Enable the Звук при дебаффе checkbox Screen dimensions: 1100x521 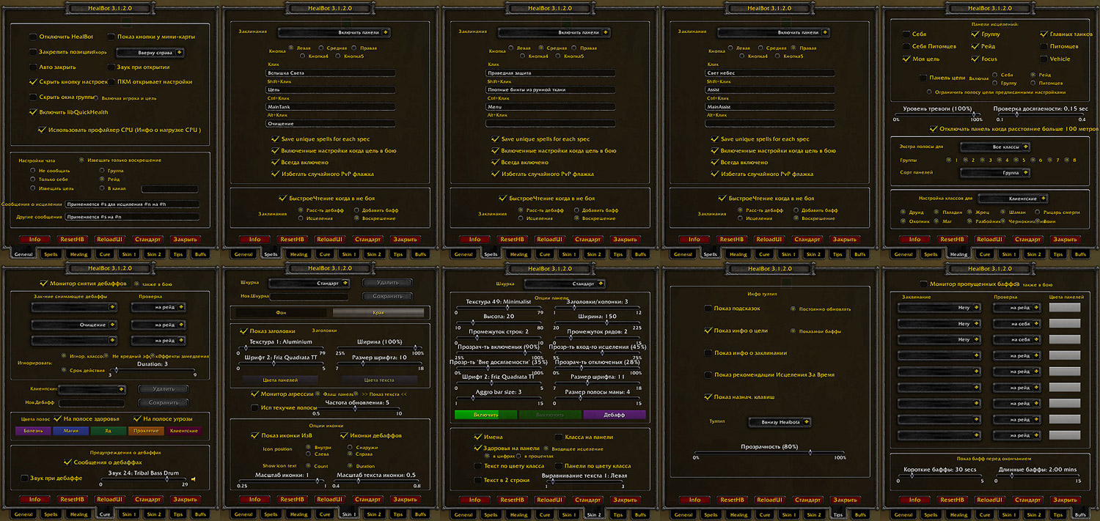coord(24,478)
